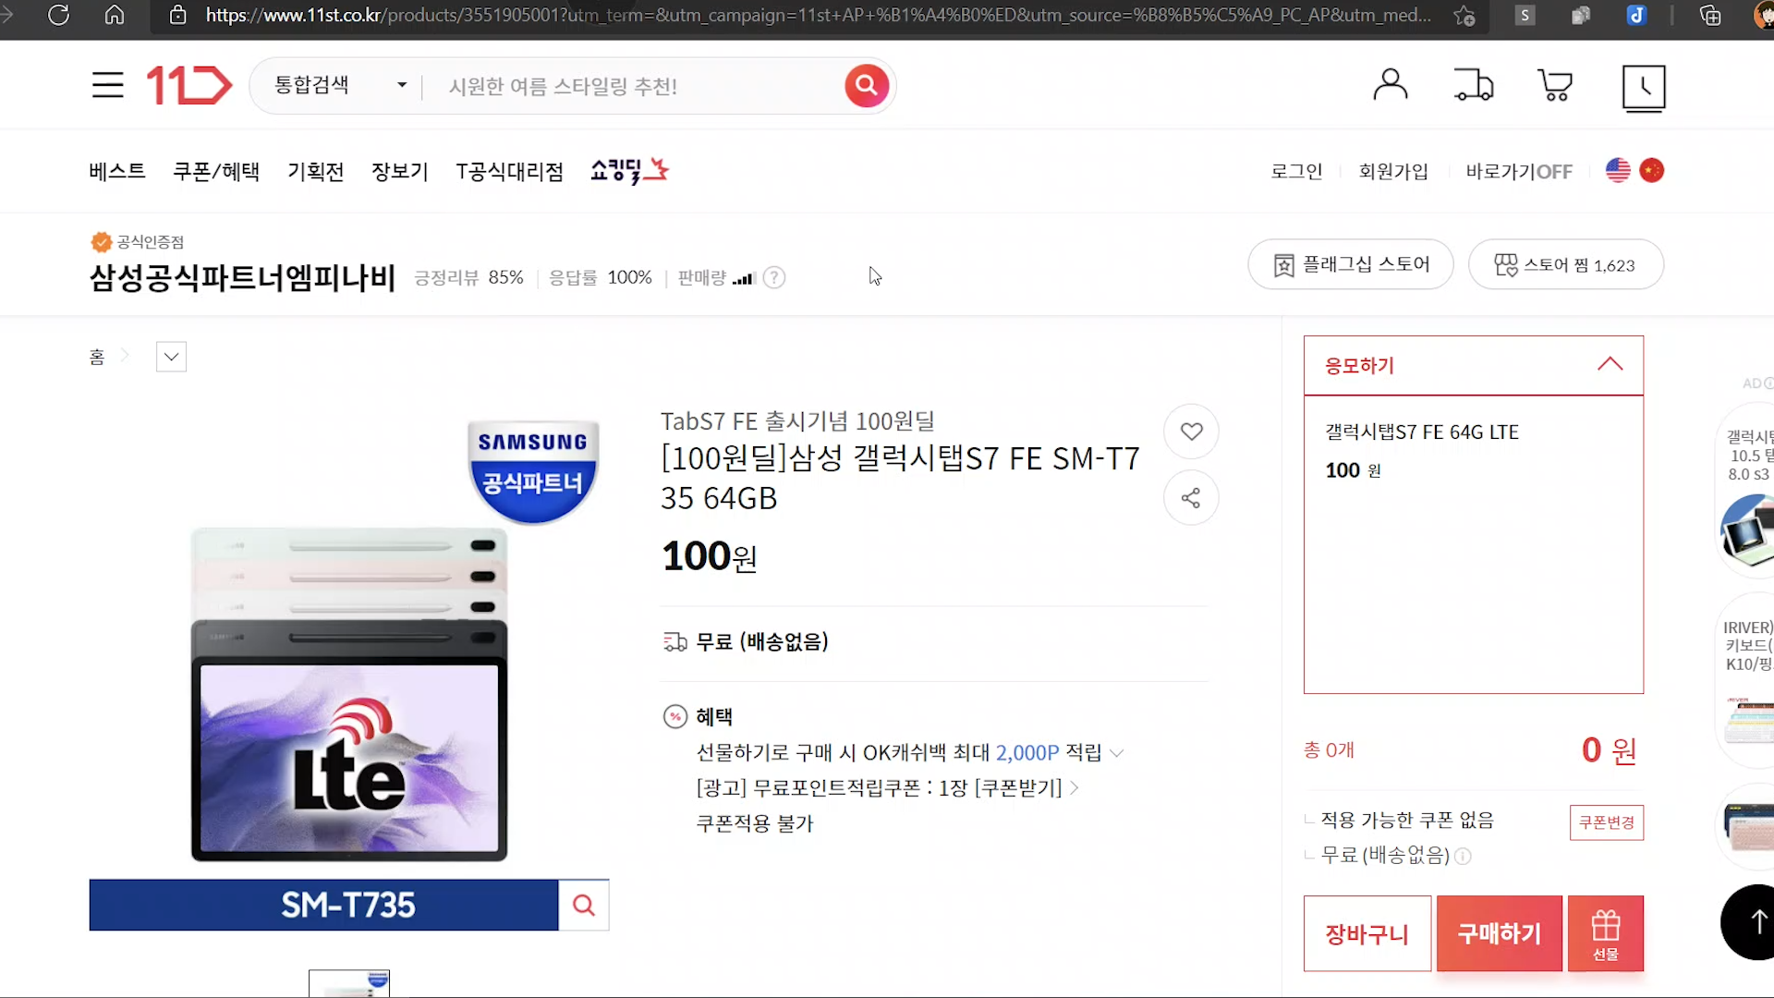Open the 쿠폰/혜택 menu

(216, 172)
